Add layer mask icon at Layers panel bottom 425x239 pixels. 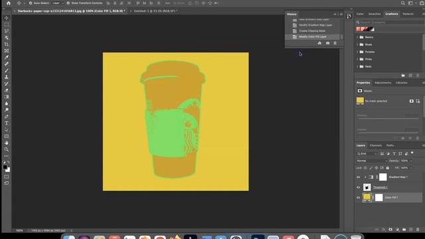(390, 230)
